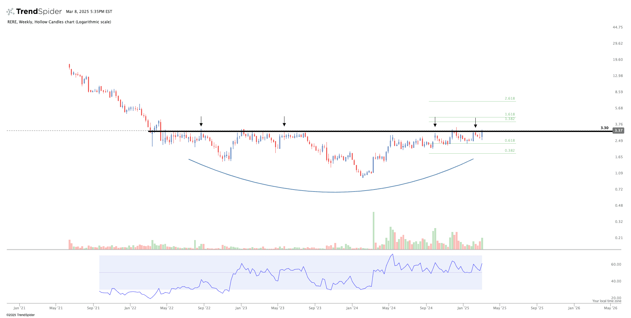The image size is (631, 318).
Task: Click the RERE Weekly Hollow Candles chart title
Action: (x=59, y=22)
